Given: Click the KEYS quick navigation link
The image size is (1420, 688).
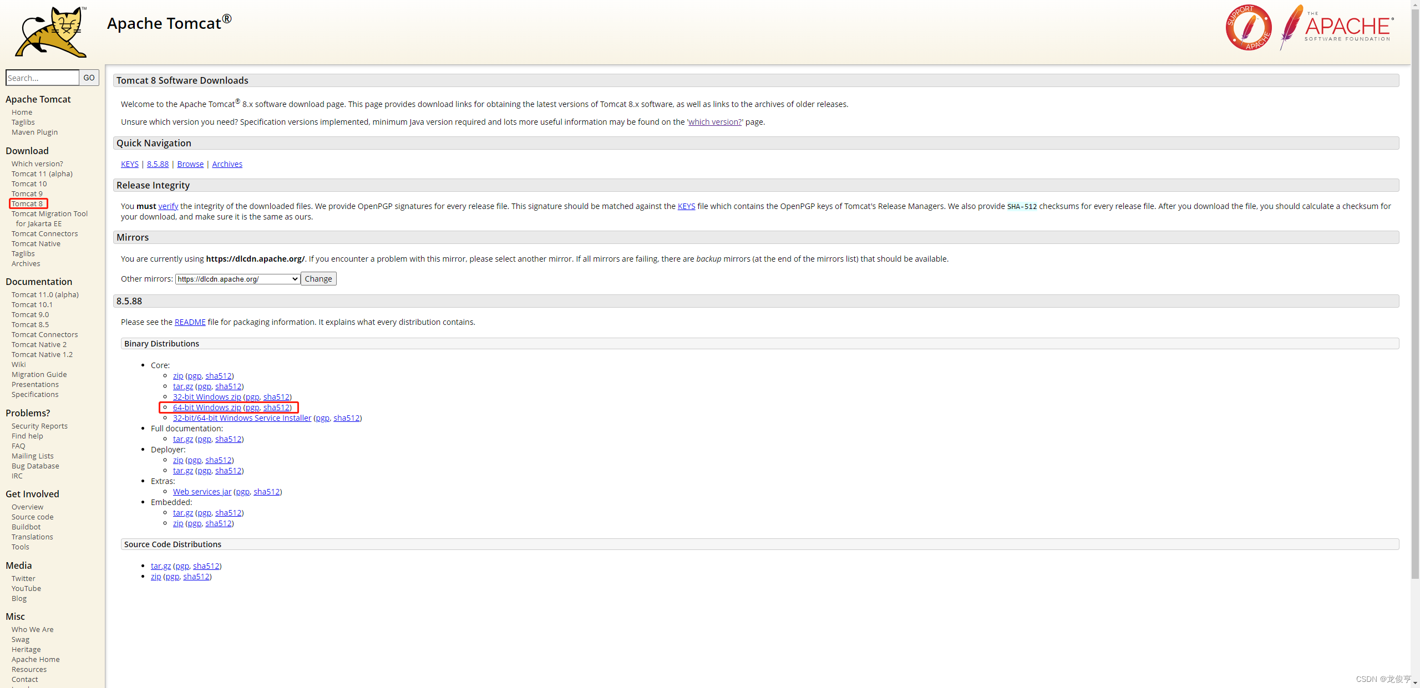Looking at the screenshot, I should coord(130,164).
